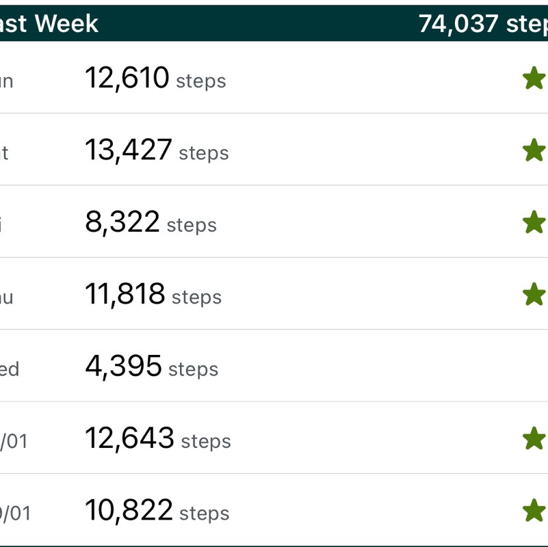
Task: Open the 8,322 steps day
Action: point(151,224)
